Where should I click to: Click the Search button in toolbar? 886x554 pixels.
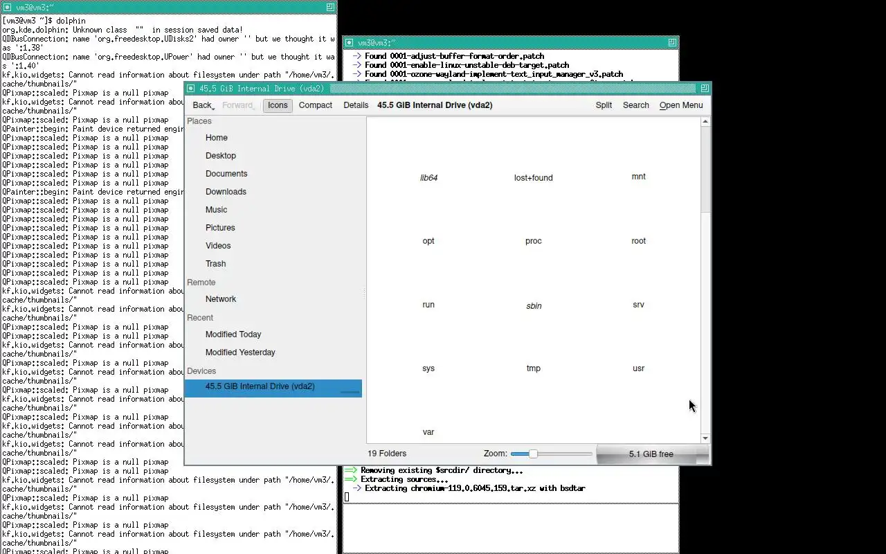[x=635, y=105]
